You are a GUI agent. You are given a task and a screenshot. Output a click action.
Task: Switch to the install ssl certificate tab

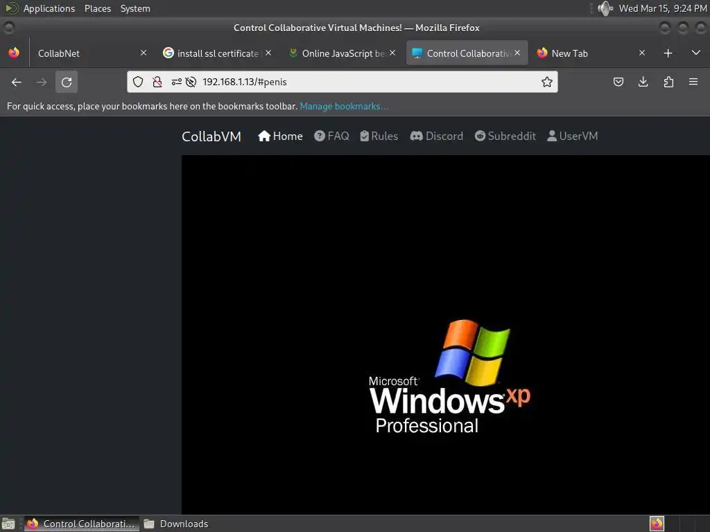coord(217,53)
